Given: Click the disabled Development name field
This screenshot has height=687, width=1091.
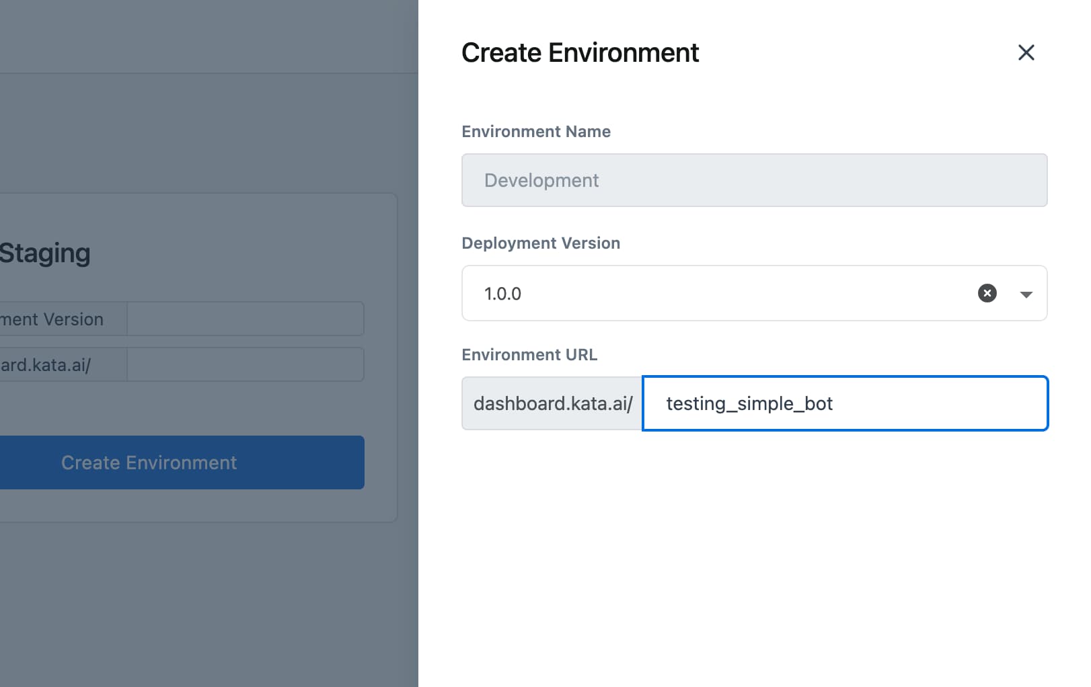Looking at the screenshot, I should point(754,180).
